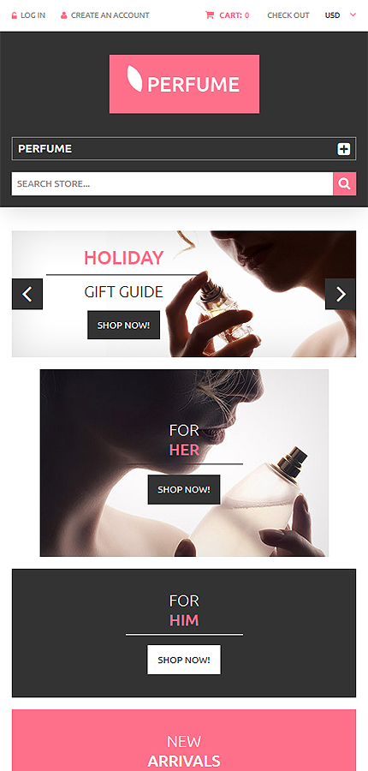The image size is (368, 771).
Task: Go to Check Out
Action: click(x=288, y=15)
